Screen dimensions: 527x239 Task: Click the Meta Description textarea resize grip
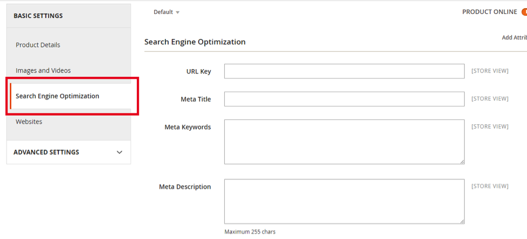click(462, 221)
